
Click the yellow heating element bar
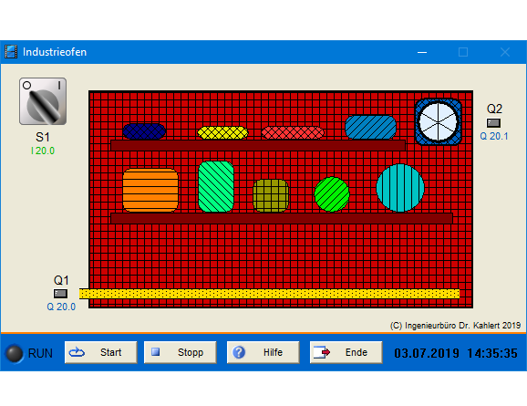(x=269, y=294)
